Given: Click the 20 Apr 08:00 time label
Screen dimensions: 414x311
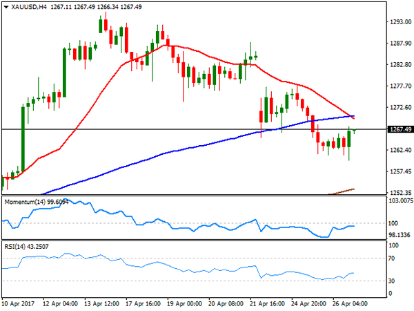Looking at the screenshot, I should [x=226, y=303].
